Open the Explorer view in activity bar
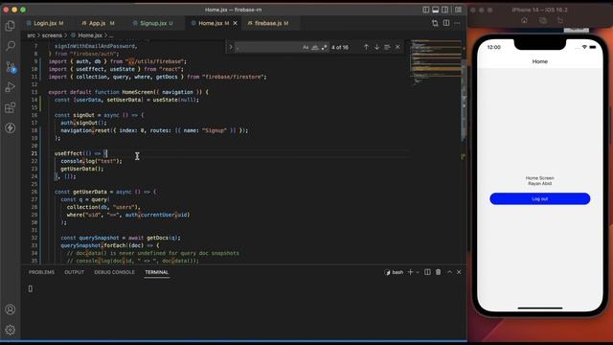This screenshot has width=613, height=345. [x=11, y=26]
